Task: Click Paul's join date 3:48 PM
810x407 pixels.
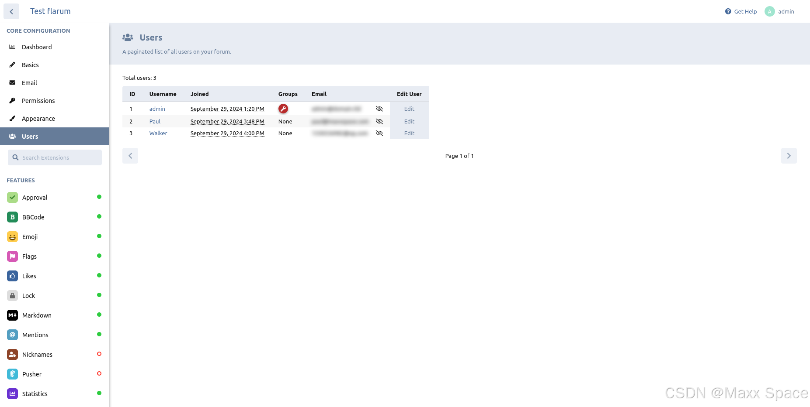Action: point(227,122)
